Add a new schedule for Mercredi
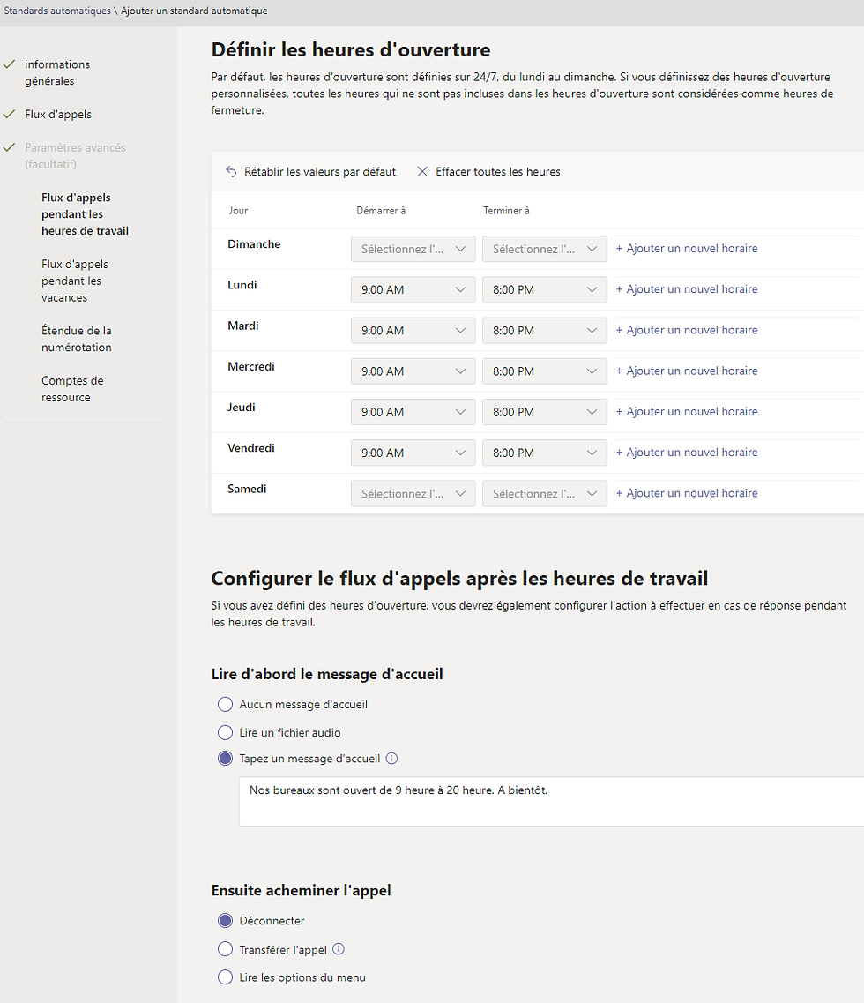Screen dimensions: 864x1003 pos(687,371)
